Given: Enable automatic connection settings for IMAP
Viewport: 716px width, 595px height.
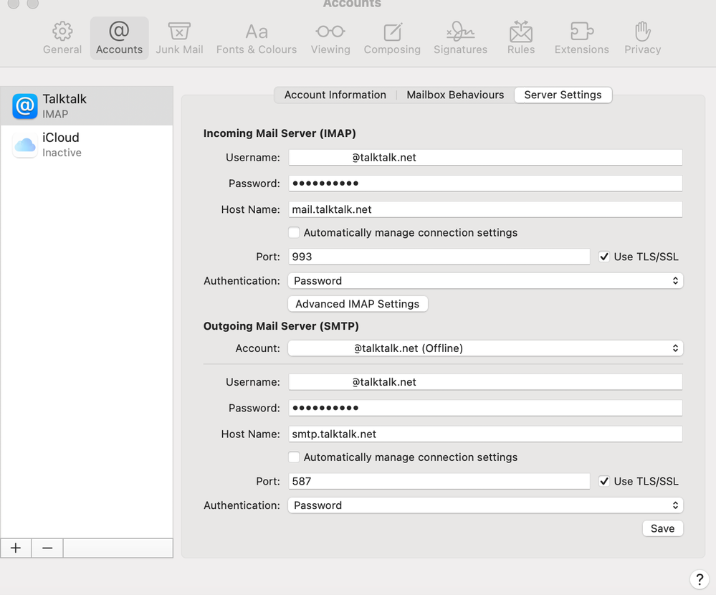Looking at the screenshot, I should (294, 232).
